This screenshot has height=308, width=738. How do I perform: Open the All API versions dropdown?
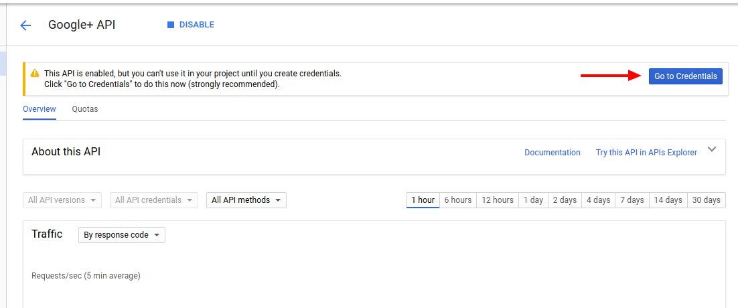tap(62, 200)
